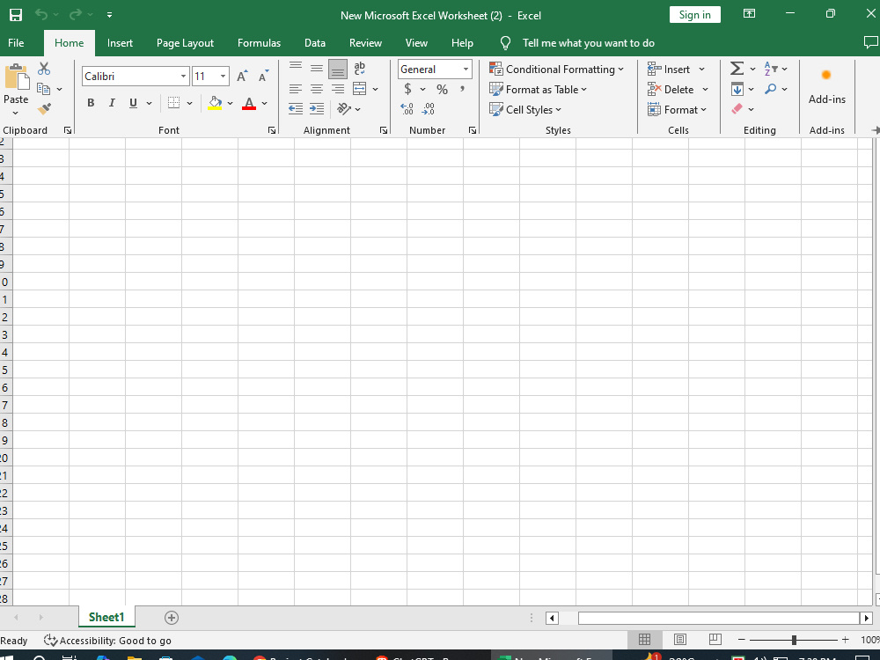Apply Comma Style format

pos(463,89)
